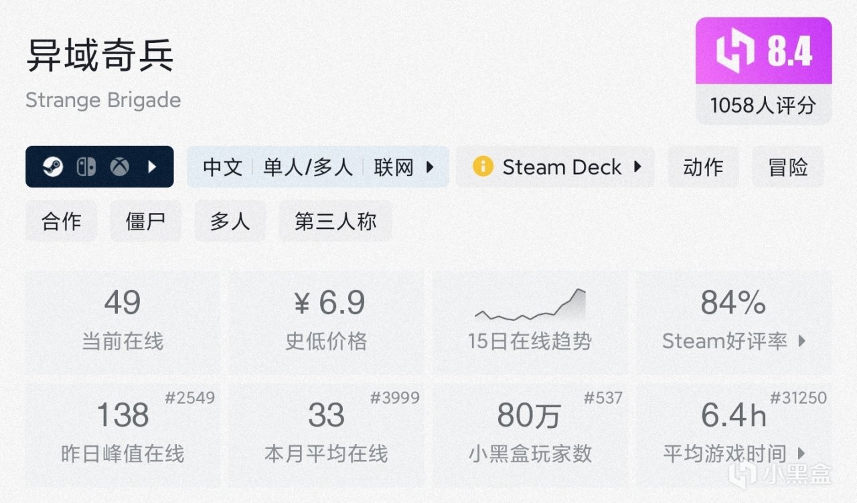Image resolution: width=857 pixels, height=503 pixels.
Task: Click the 史低价格 ¥6.9 stat card
Action: coord(326,321)
